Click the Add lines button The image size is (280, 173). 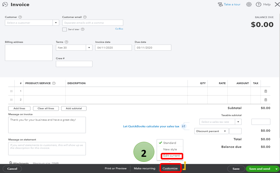click(x=19, y=108)
